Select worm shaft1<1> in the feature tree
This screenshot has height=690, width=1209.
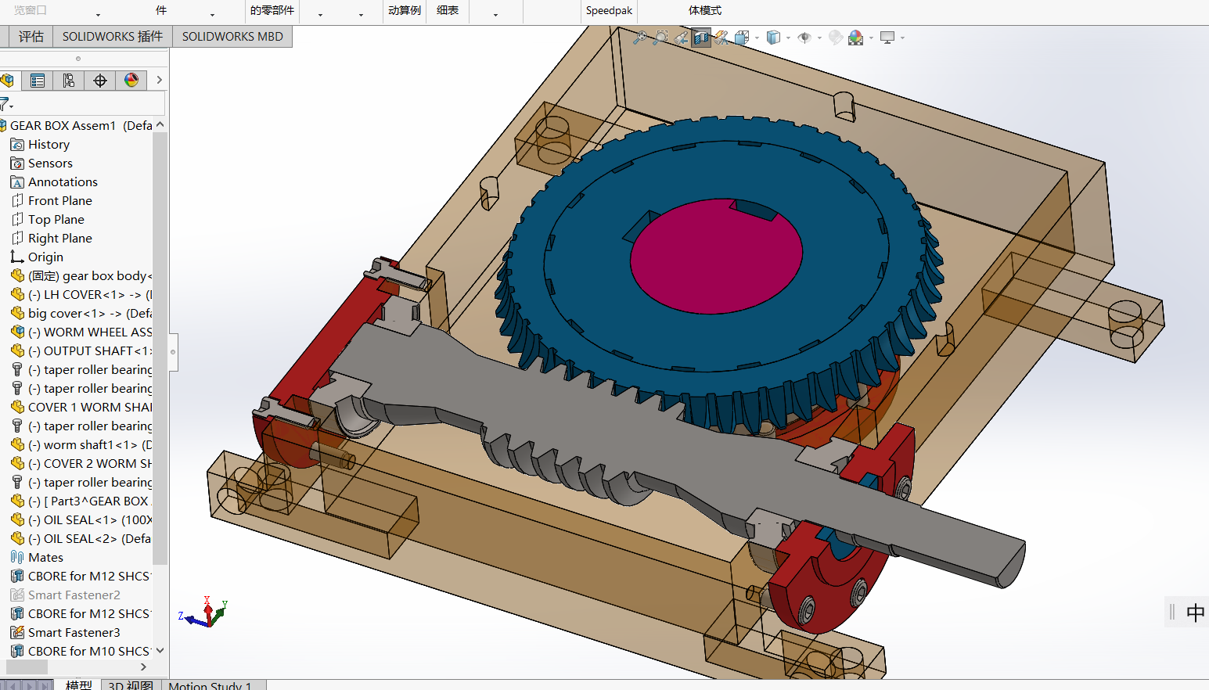(90, 445)
